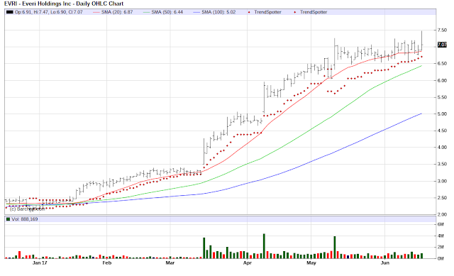Click the black OHLC legend swatch
Screen dimensions: 454x276
click(9, 12)
